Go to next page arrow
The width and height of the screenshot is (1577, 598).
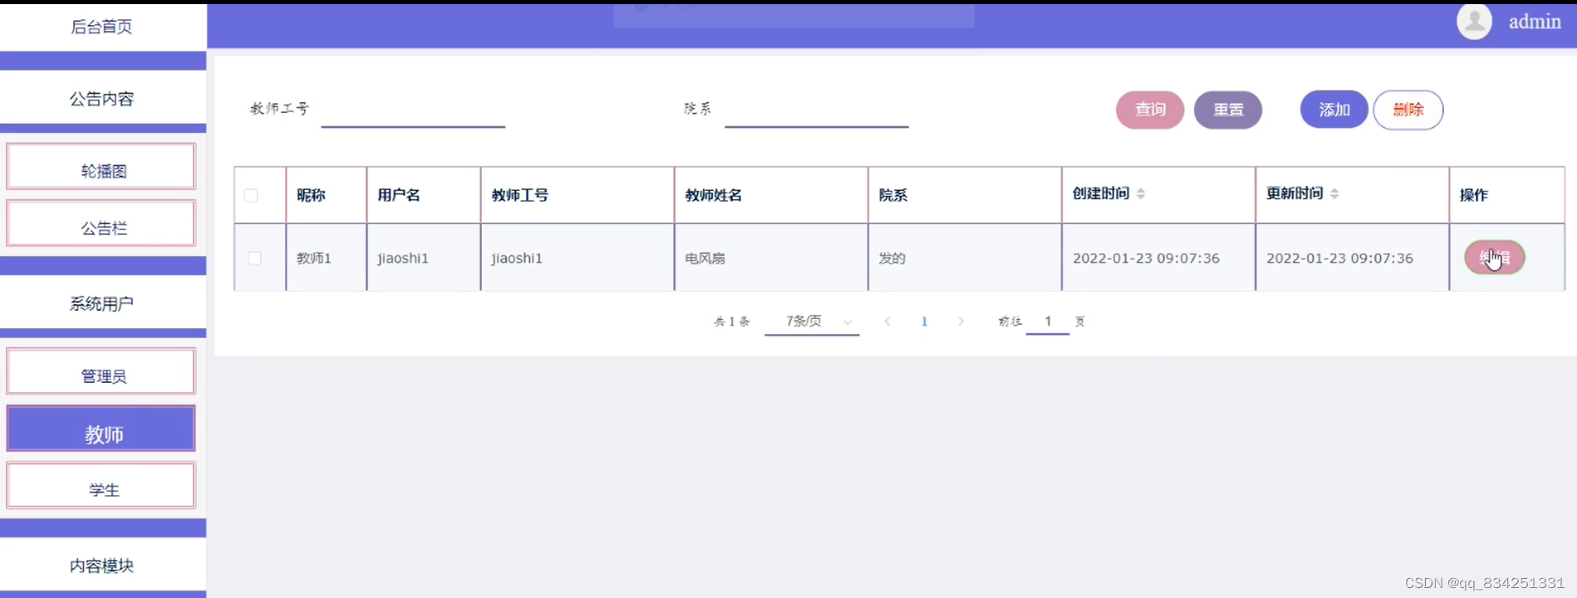click(x=960, y=321)
